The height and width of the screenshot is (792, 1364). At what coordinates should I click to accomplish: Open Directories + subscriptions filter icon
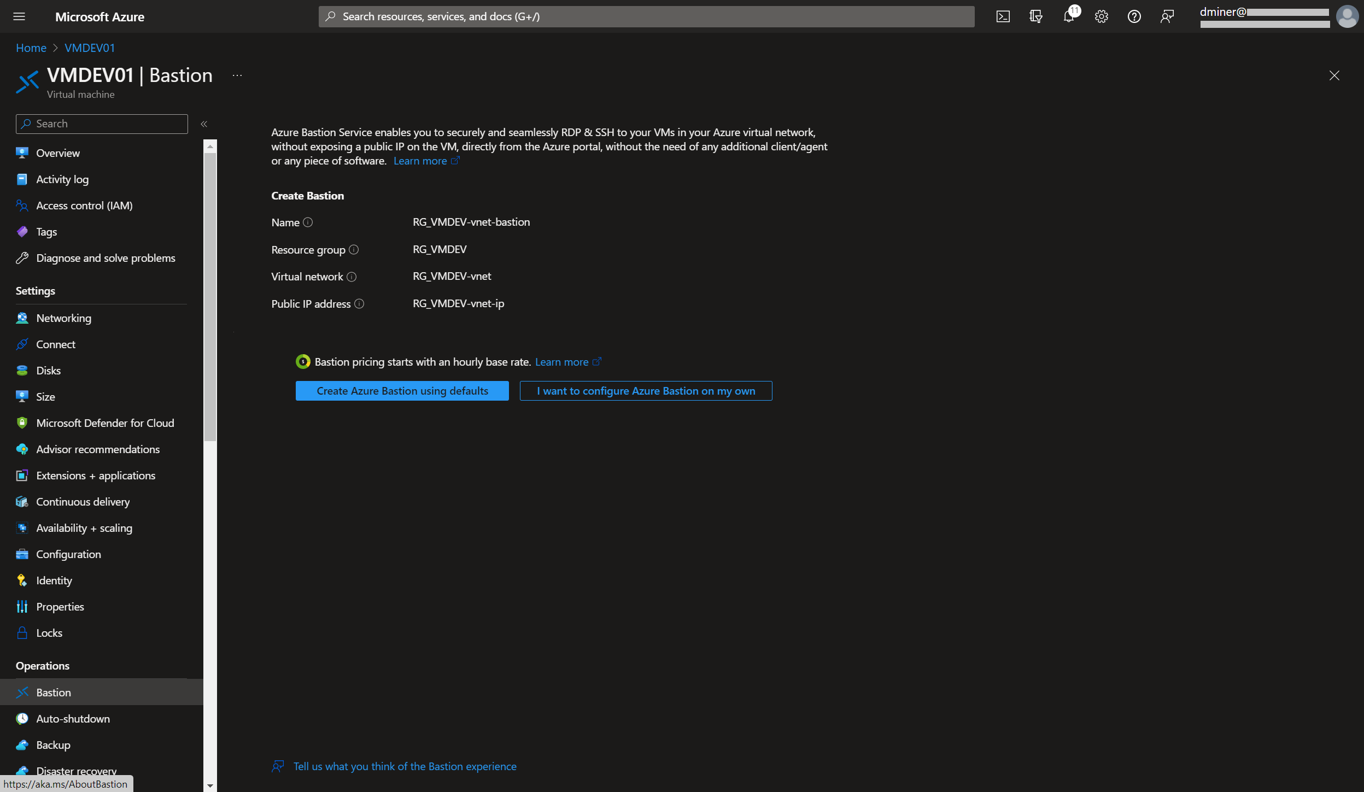click(1035, 16)
